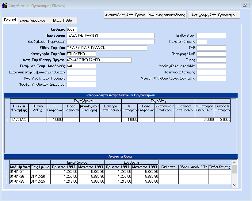Click Κατηγορία Ταμείου field ΕΠΙΚΟΥΡΙΚΟ
Screen dimensions: 252x201
pyautogui.click(x=81, y=54)
